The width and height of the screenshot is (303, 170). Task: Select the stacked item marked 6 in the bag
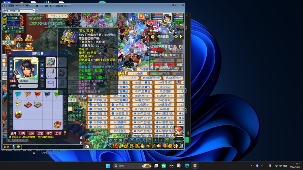tap(37, 105)
